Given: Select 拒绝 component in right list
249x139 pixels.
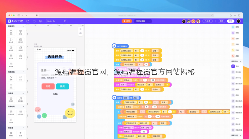Looking at the screenshot, I should 235,95.
